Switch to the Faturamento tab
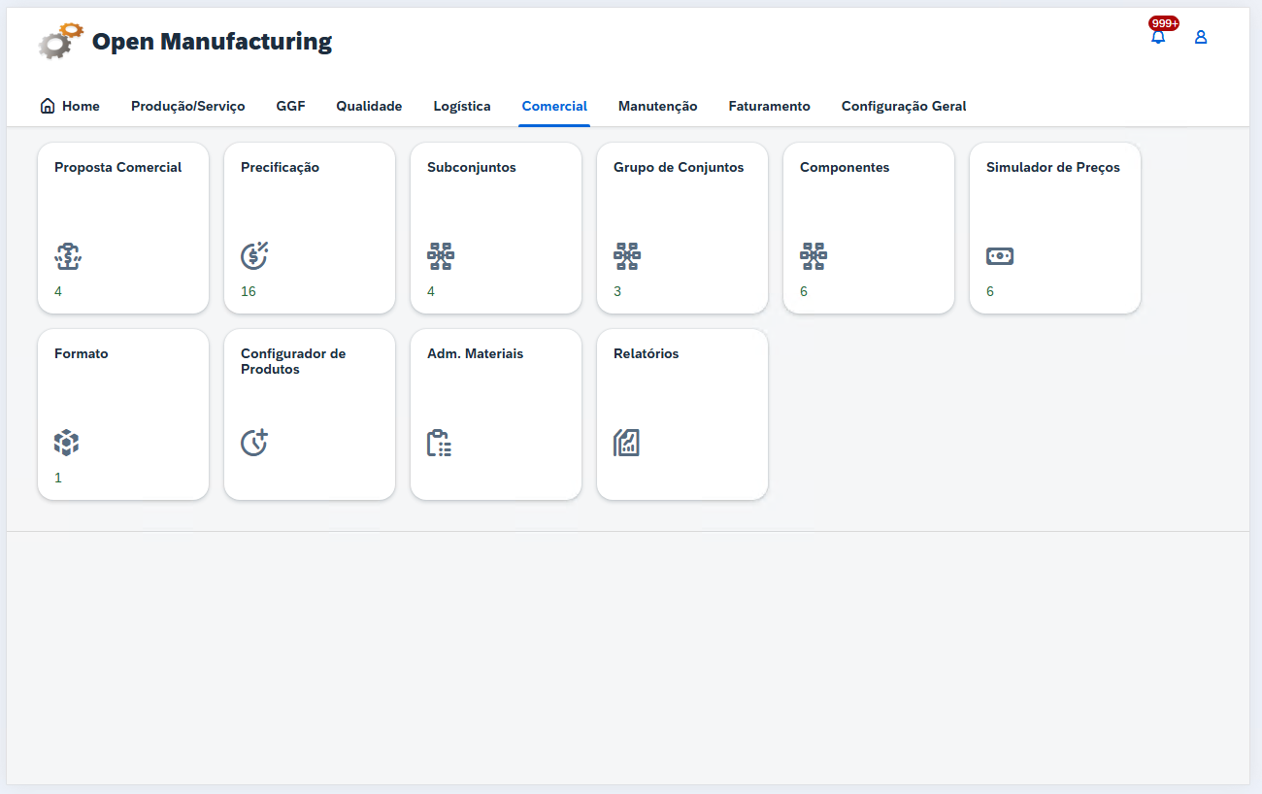Screen dimensions: 1262x794 pyautogui.click(x=769, y=106)
